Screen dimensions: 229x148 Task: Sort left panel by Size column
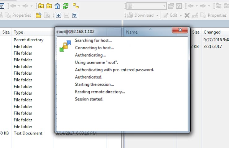[6, 32]
